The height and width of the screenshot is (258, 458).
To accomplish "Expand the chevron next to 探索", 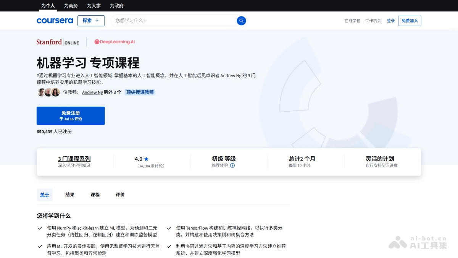I will point(98,21).
